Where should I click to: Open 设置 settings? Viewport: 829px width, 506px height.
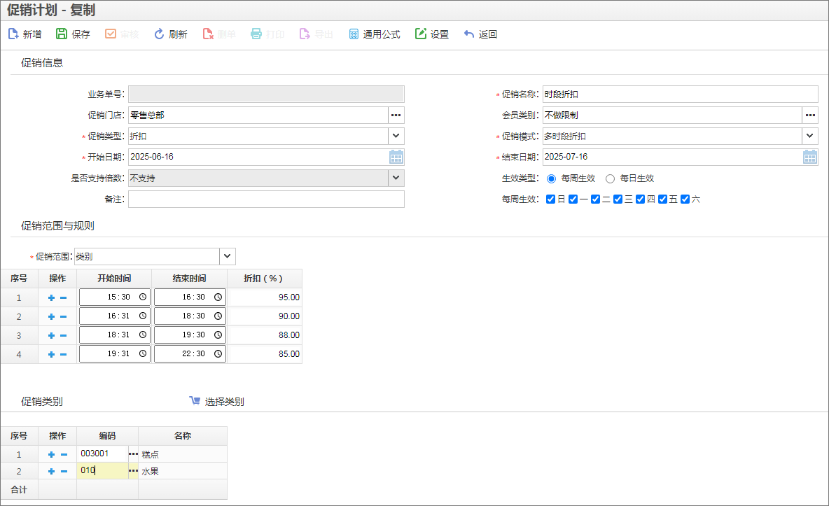[x=432, y=34]
